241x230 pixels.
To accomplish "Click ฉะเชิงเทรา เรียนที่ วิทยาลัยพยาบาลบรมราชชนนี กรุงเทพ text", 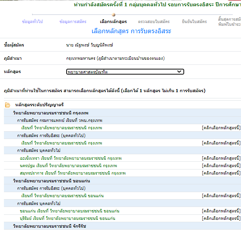I will (x=71, y=158).
